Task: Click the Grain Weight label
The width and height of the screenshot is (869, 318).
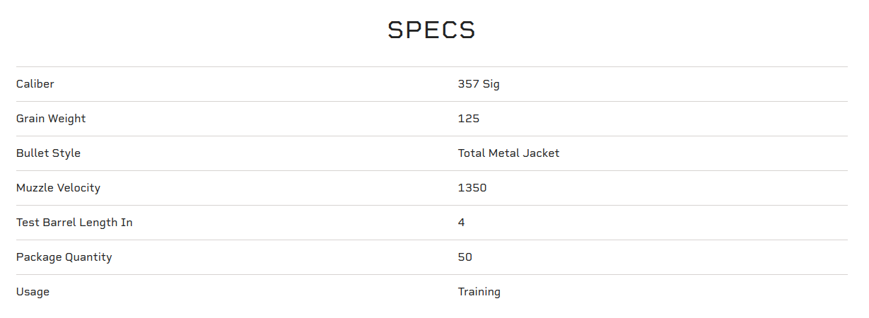Action: point(51,119)
